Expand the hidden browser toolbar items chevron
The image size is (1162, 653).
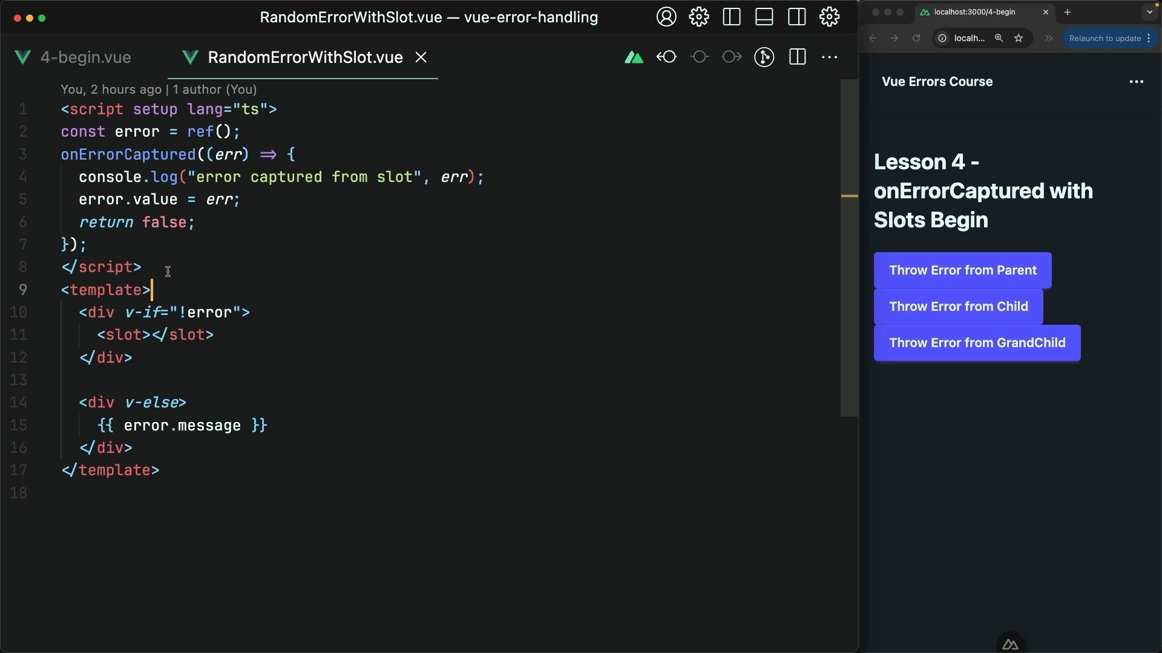1049,38
